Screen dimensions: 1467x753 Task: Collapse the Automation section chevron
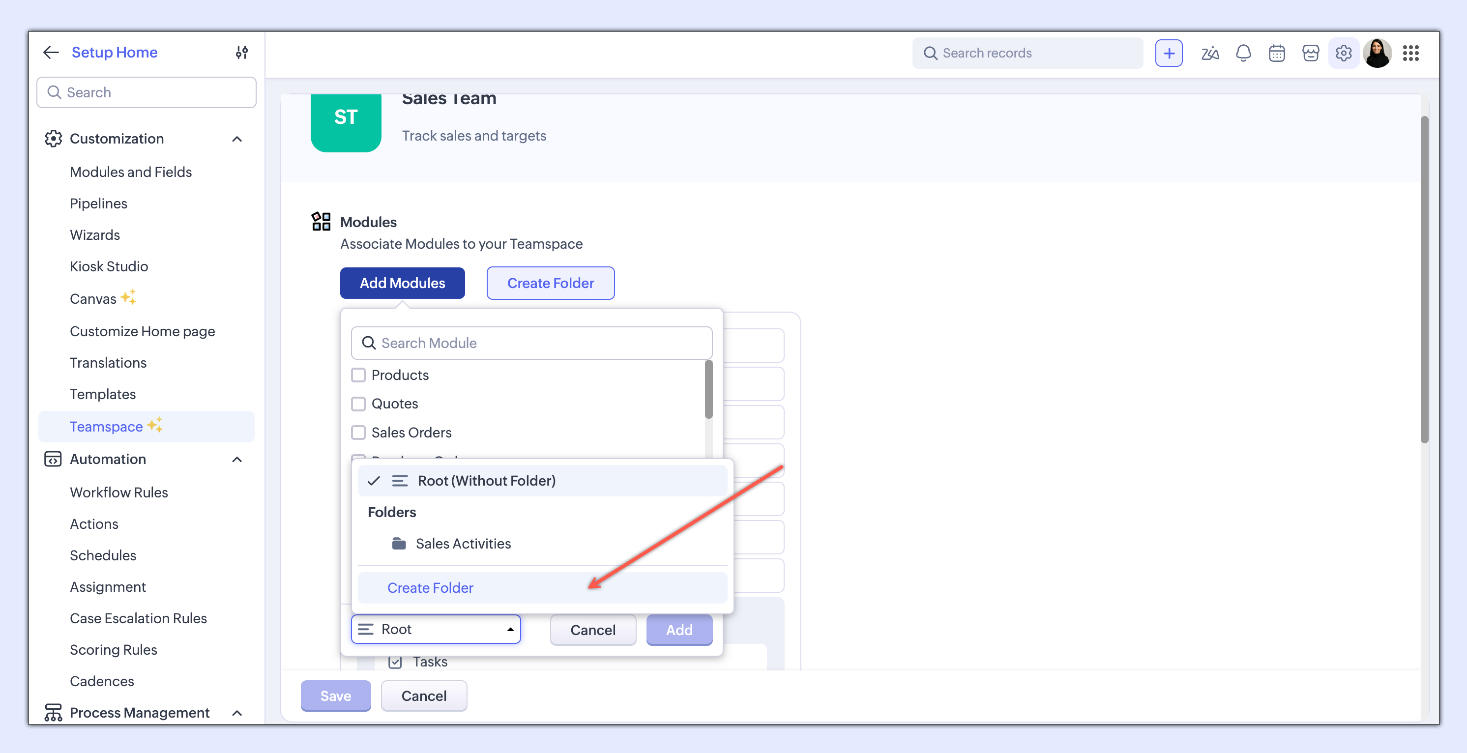click(x=237, y=459)
